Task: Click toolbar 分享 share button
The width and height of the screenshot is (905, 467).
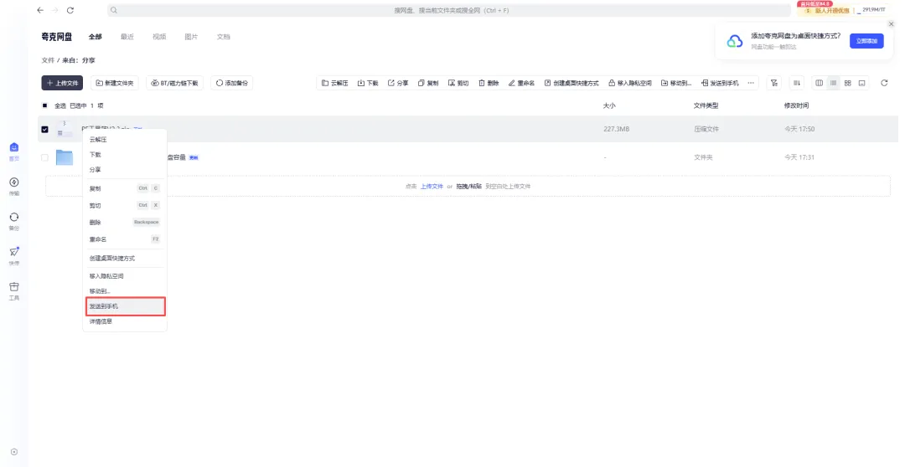Action: pyautogui.click(x=398, y=83)
